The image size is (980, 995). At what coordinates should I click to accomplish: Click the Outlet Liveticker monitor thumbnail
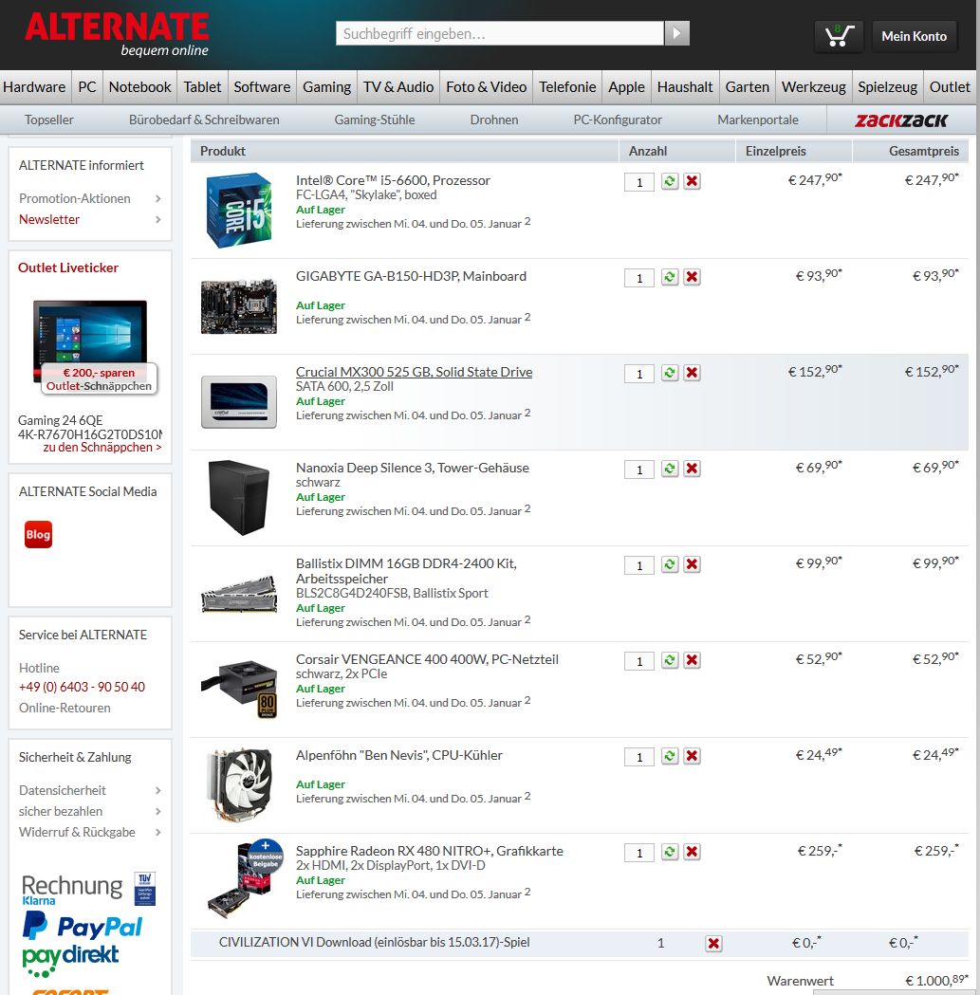coord(90,341)
